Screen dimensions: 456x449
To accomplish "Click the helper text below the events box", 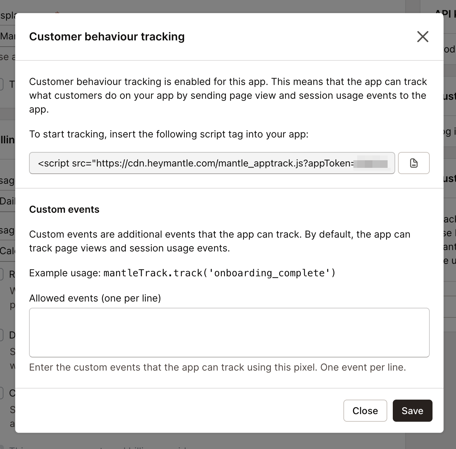I will click(218, 367).
